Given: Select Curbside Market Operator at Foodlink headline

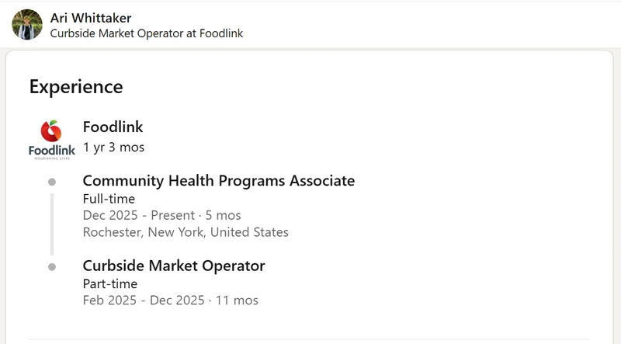Looking at the screenshot, I should click(x=147, y=33).
